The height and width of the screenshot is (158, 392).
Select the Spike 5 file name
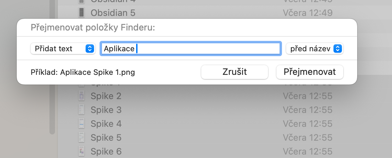tap(106, 138)
